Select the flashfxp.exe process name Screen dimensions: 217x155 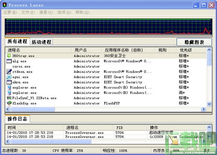click(24, 103)
